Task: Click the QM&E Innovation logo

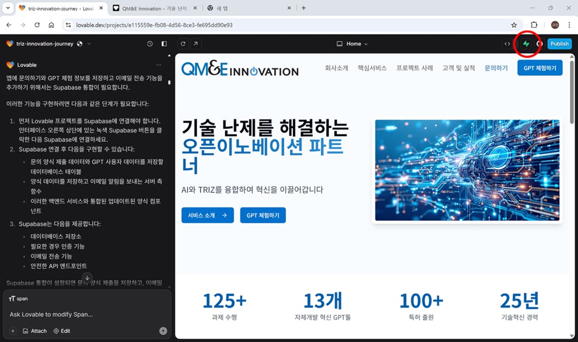Action: click(x=240, y=68)
